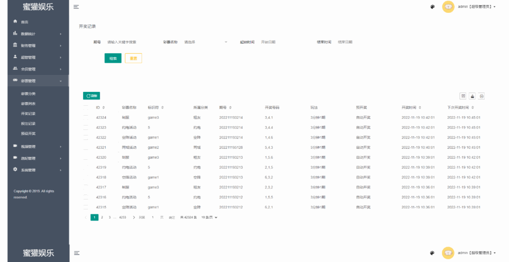Viewport: 509px width, 262px height.
Task: Open 彩票列表 in the sidebar submenu
Action: [28, 104]
